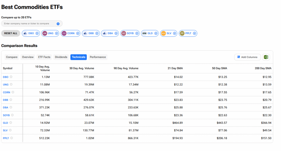Remove the SLV chip with its X icon
Image resolution: width=281 pixels, height=151 pixels.
point(175,33)
